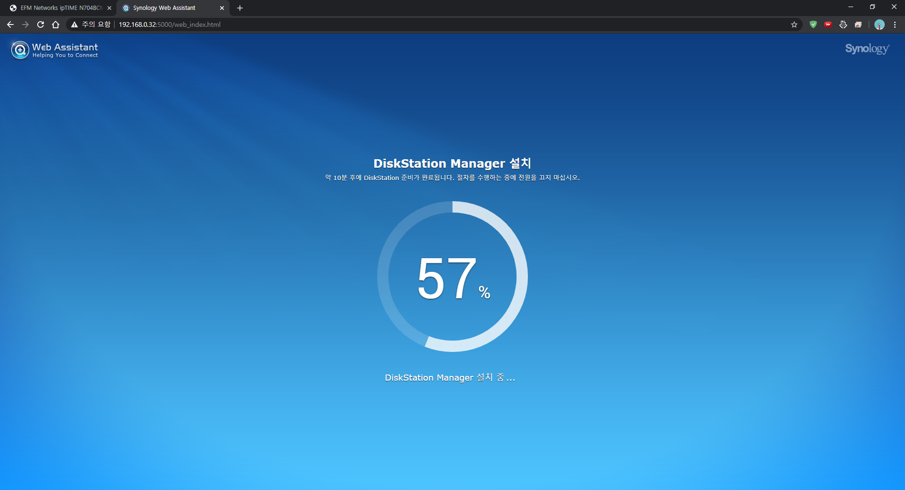
Task: Click the 'Helping You to Connect' tagline
Action: coord(65,55)
